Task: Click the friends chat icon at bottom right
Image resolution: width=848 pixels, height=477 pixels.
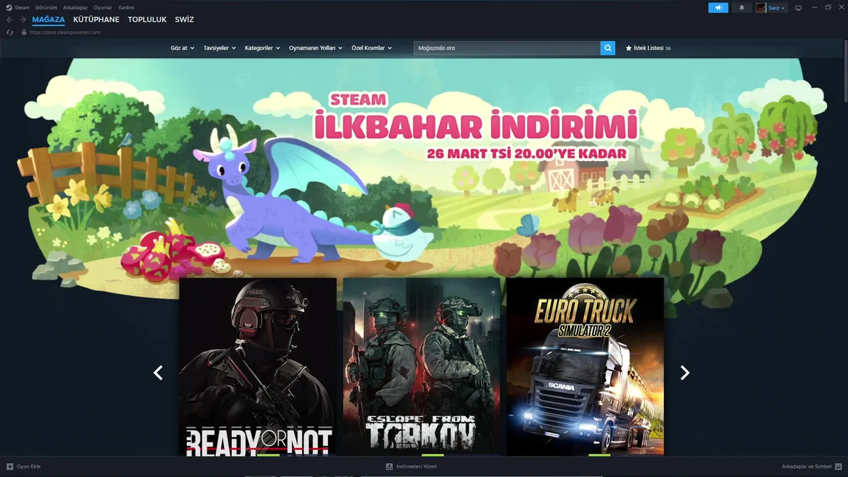Action: pos(839,466)
